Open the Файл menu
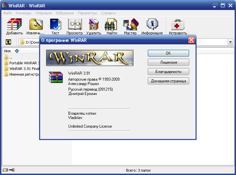 [x=8, y=13]
